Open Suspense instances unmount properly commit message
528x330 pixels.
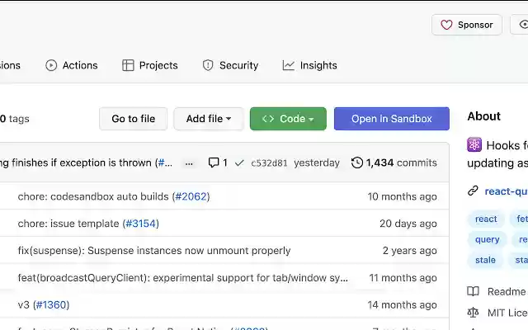(x=154, y=251)
